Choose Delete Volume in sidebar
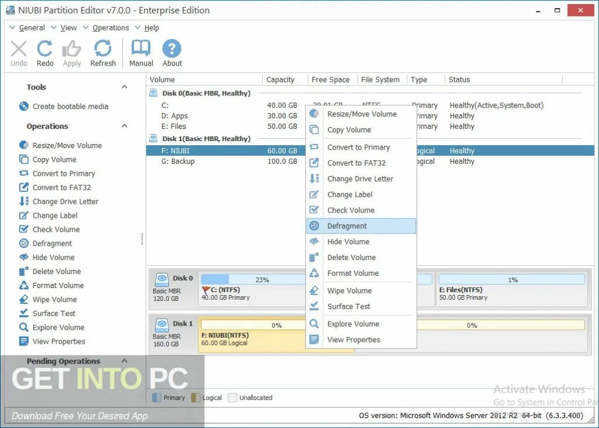The width and height of the screenshot is (599, 428). pyautogui.click(x=50, y=272)
